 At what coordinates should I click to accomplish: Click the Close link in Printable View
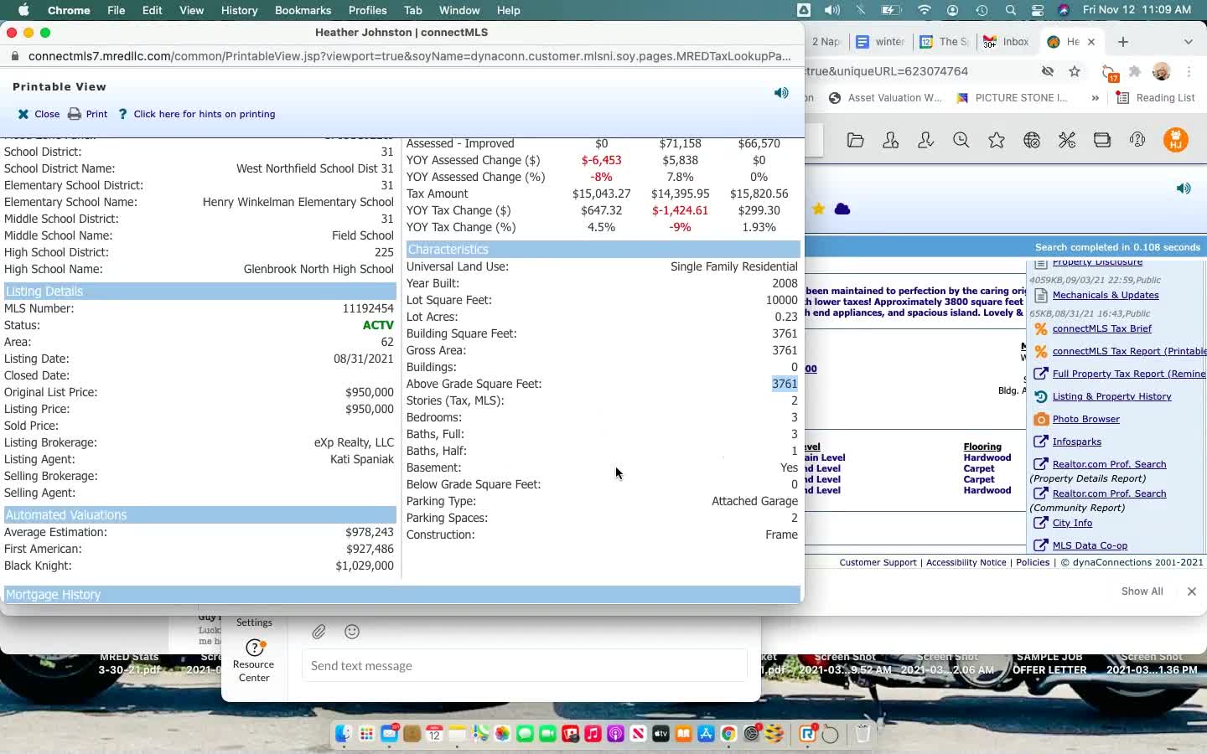tap(47, 114)
